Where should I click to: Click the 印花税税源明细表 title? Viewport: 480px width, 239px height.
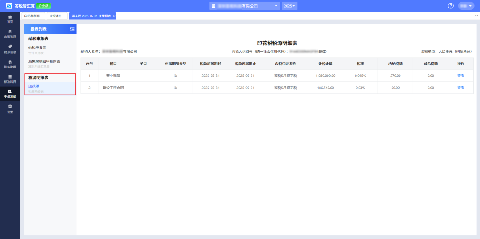[277, 43]
